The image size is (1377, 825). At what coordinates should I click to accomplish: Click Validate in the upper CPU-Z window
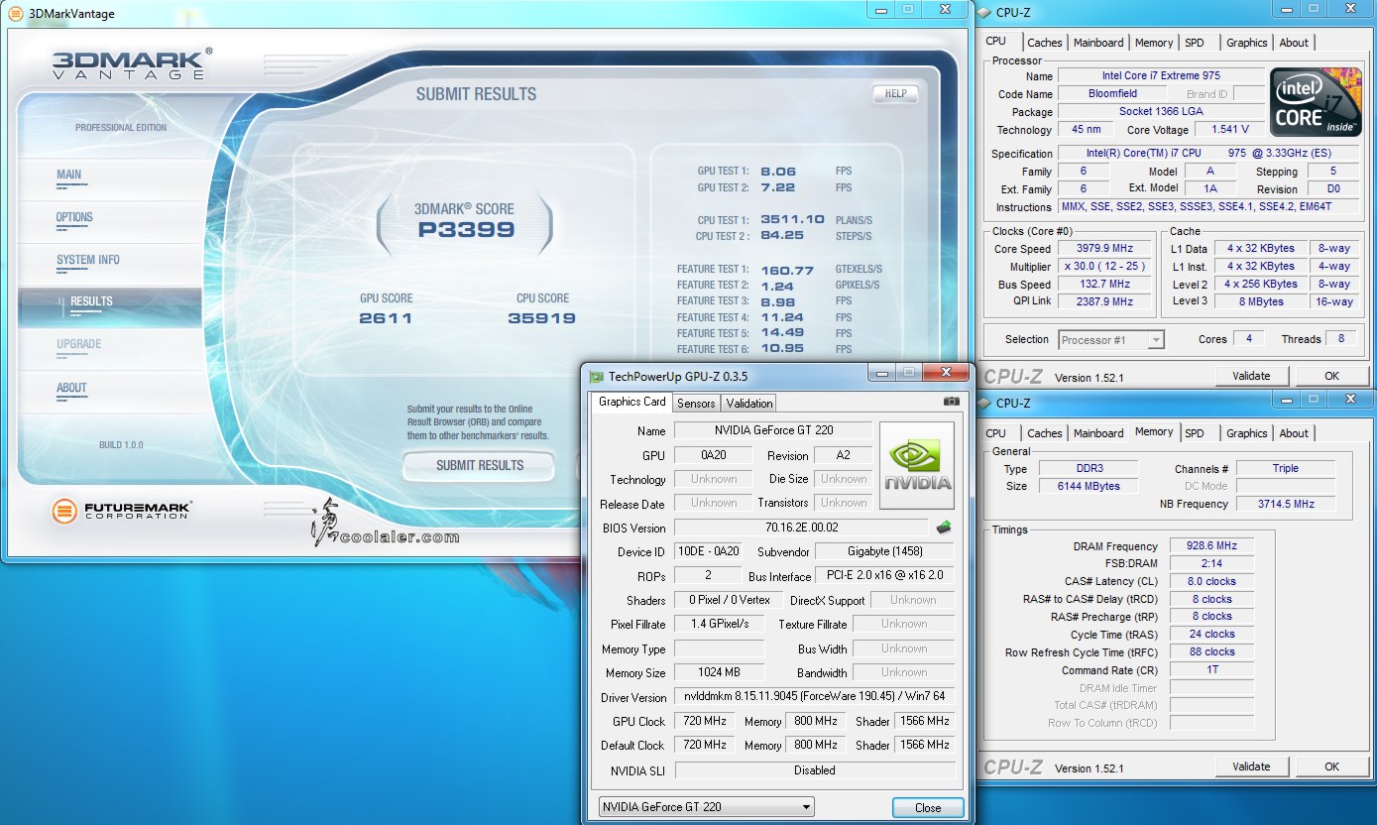1251,376
